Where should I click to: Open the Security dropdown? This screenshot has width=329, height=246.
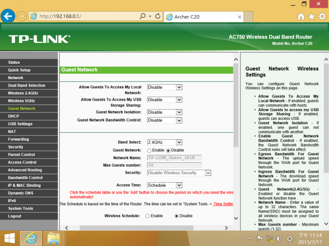point(179,173)
